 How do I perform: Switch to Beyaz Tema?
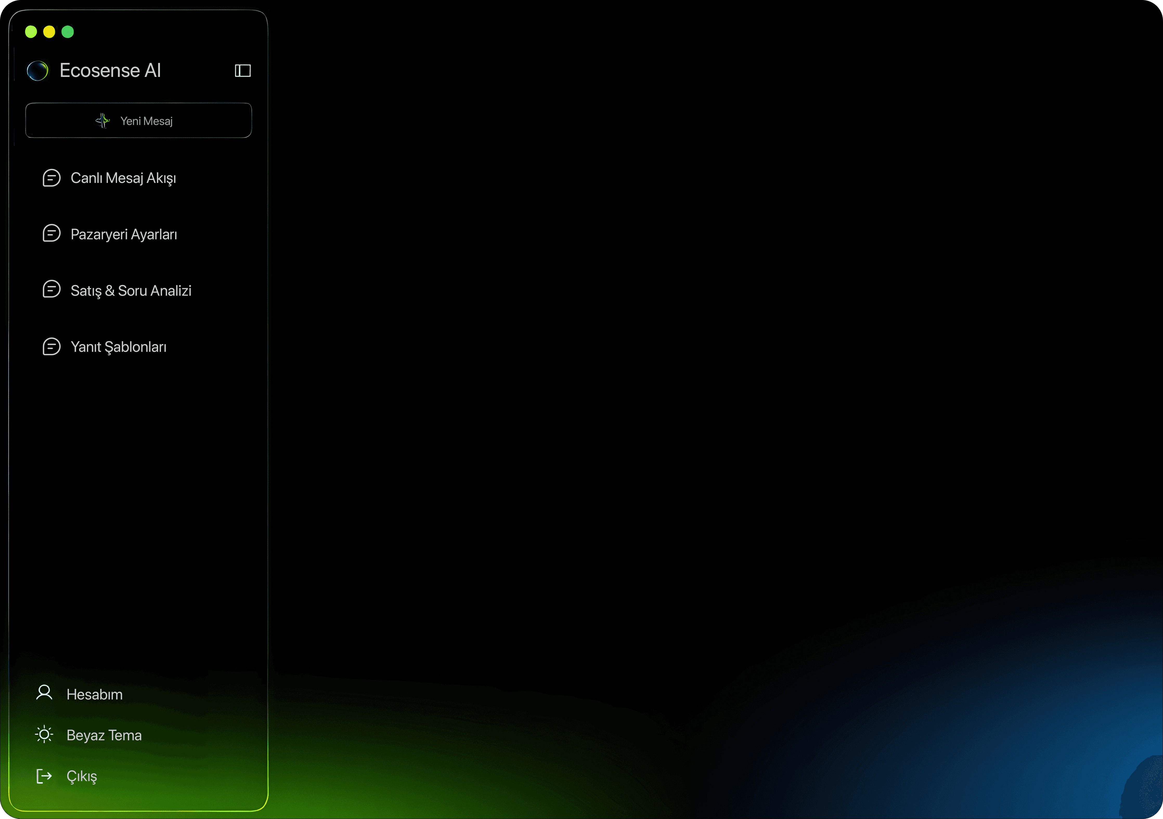coord(104,735)
